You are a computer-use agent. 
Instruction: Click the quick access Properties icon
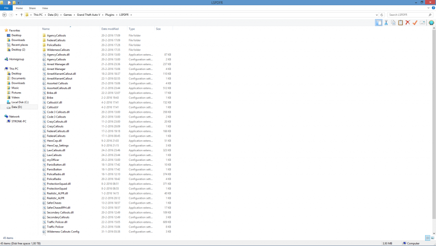pyautogui.click(x=9, y=3)
